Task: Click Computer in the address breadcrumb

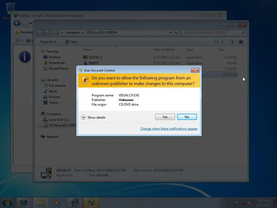Action: [72, 32]
